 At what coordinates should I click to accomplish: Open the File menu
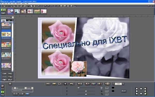point(1,3)
